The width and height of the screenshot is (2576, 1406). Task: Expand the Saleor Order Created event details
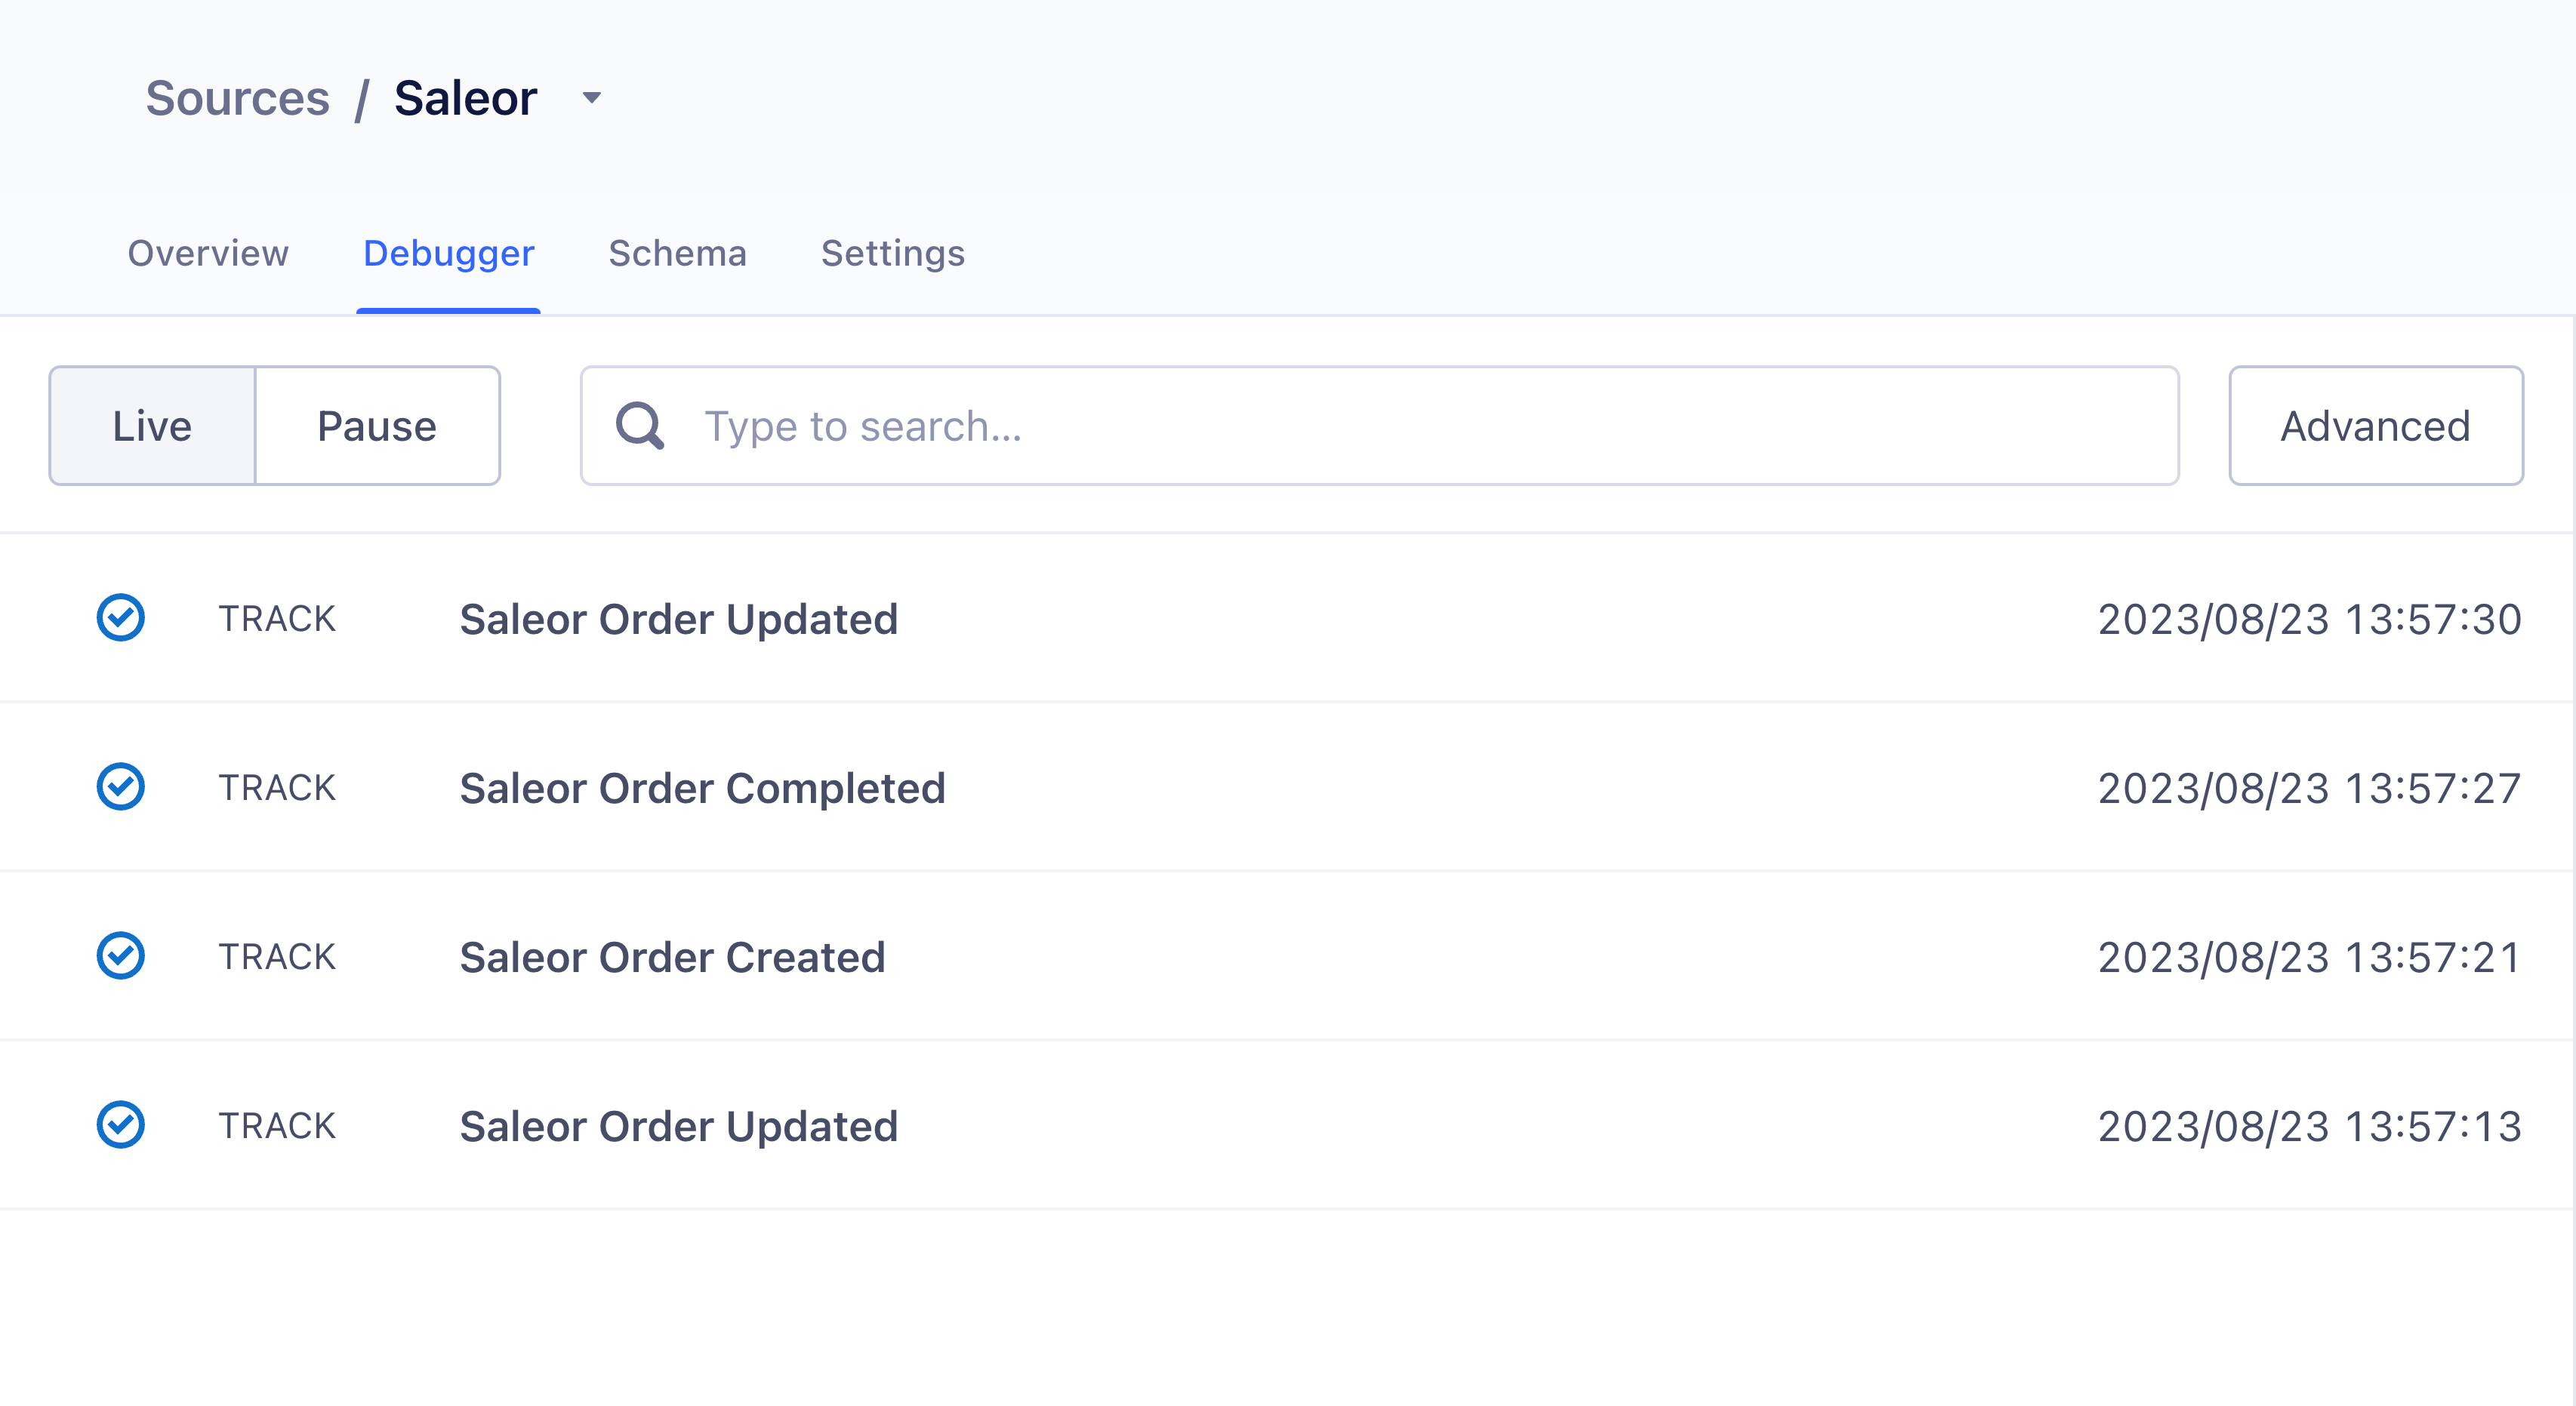click(672, 955)
